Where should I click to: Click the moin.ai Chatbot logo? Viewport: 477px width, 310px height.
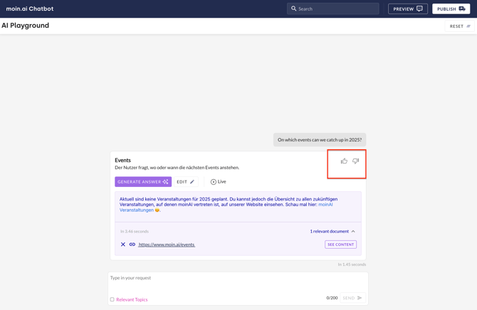pyautogui.click(x=30, y=9)
